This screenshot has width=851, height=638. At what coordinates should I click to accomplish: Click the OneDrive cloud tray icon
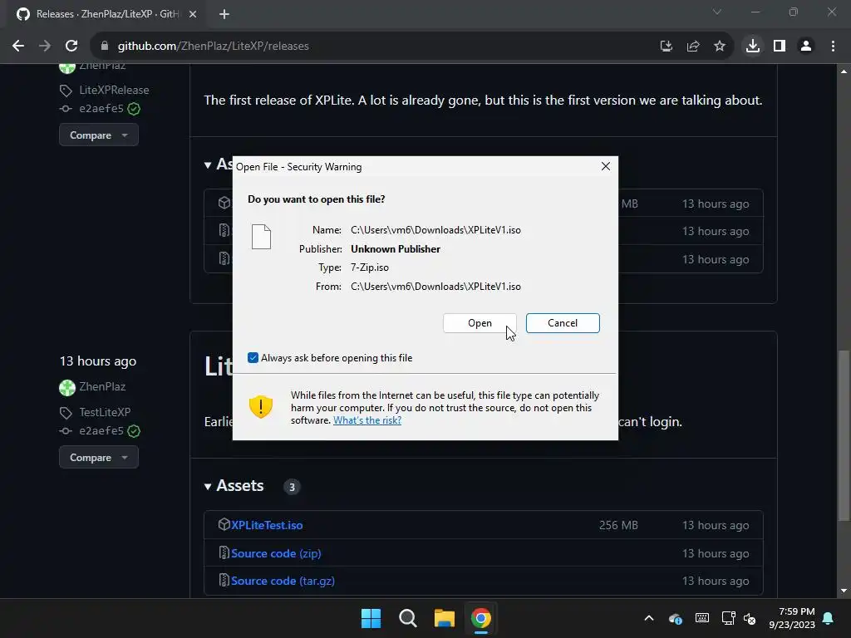click(675, 618)
